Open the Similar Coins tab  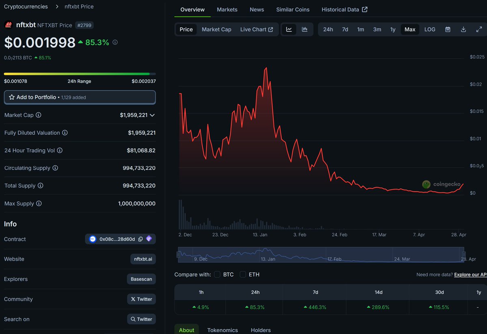293,9
